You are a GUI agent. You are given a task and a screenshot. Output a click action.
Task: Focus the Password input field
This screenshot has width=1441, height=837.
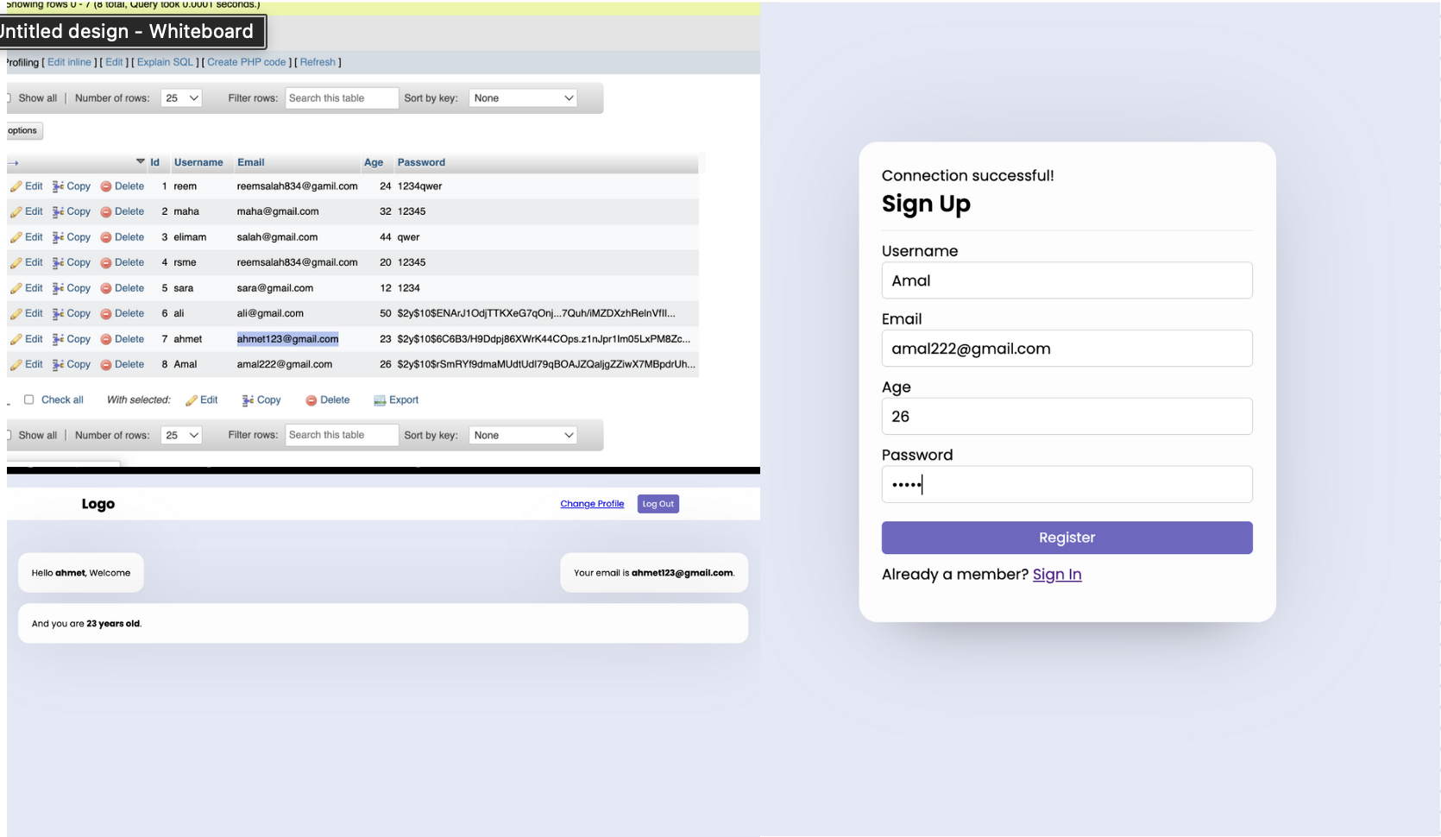point(1067,485)
